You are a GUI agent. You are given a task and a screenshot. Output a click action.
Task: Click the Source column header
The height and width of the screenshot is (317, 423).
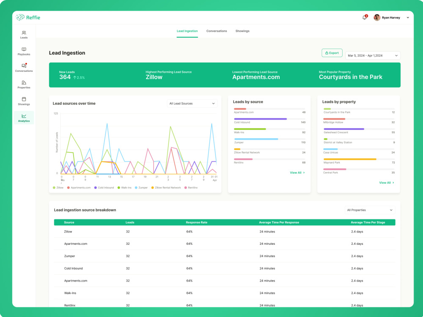tap(69, 222)
